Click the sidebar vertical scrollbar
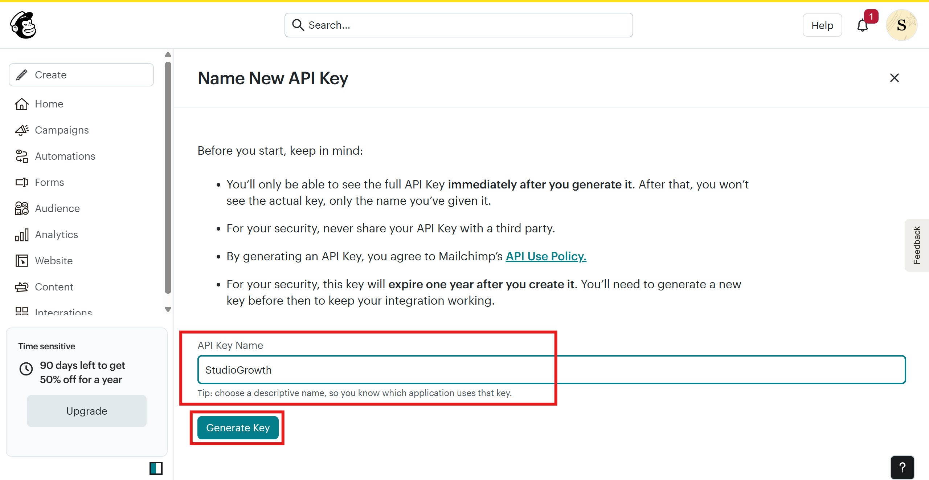 (168, 178)
